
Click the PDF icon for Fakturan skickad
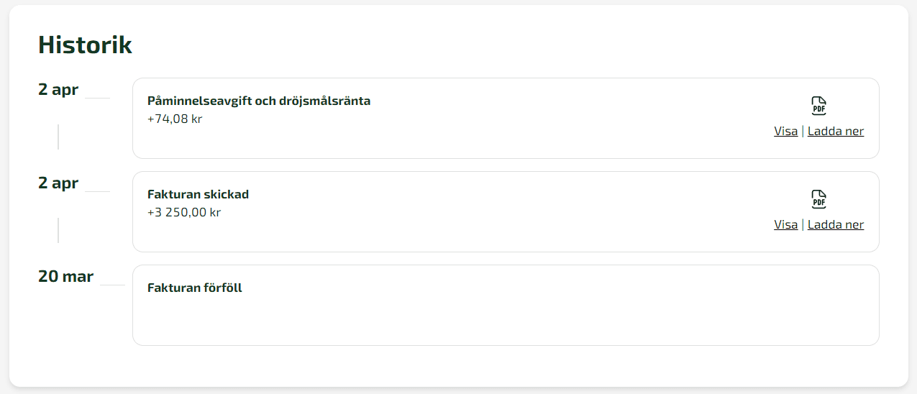click(818, 199)
